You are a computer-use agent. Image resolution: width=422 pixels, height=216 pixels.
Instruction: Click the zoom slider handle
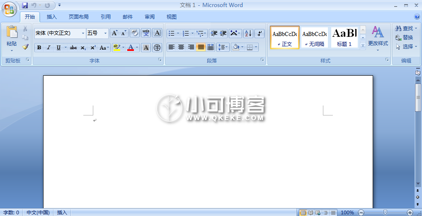(x=385, y=212)
